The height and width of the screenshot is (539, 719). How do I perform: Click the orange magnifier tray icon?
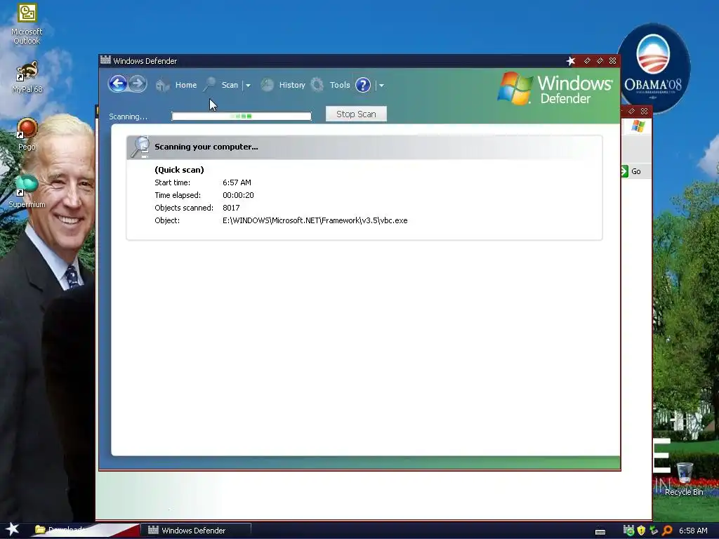667,531
